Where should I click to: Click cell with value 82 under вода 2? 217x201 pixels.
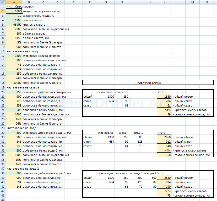click(x=150, y=182)
